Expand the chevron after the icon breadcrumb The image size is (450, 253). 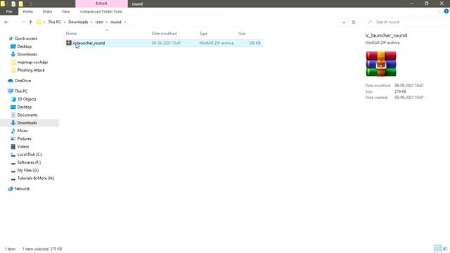point(106,22)
